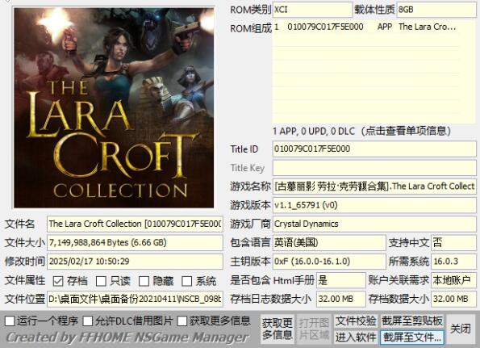The width and height of the screenshot is (480, 348).
Task: Check the 获取更多信息 checkbox
Action: tap(182, 321)
